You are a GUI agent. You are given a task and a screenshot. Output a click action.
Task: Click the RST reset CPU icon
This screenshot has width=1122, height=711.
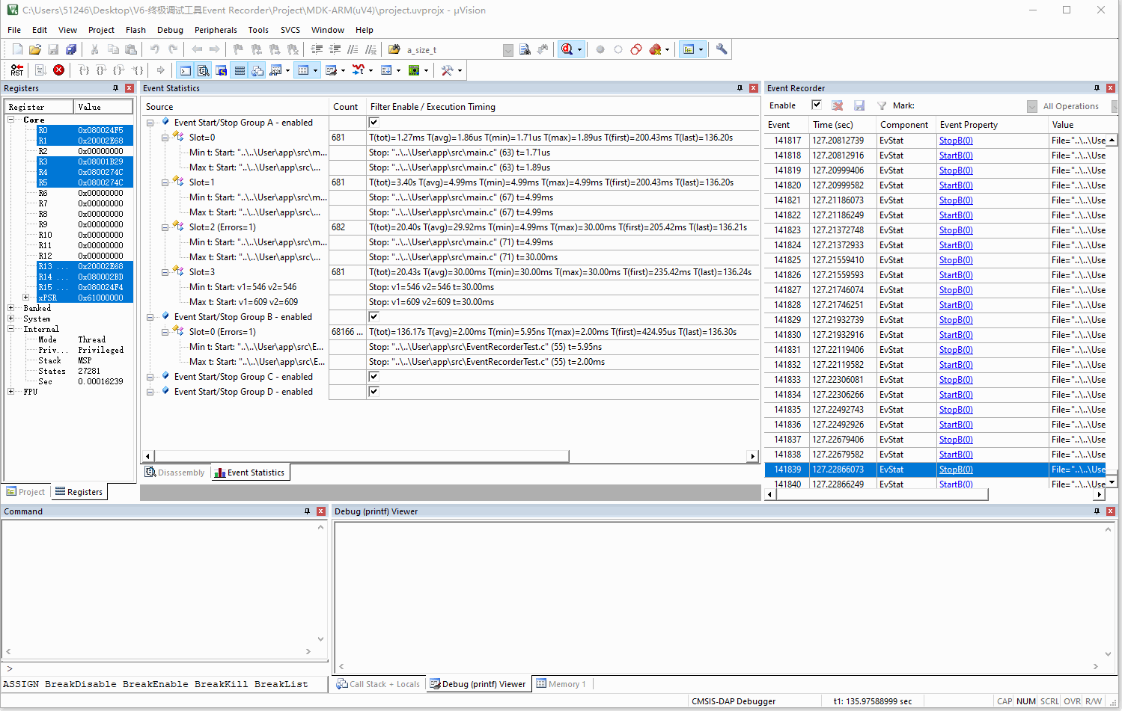coord(17,70)
